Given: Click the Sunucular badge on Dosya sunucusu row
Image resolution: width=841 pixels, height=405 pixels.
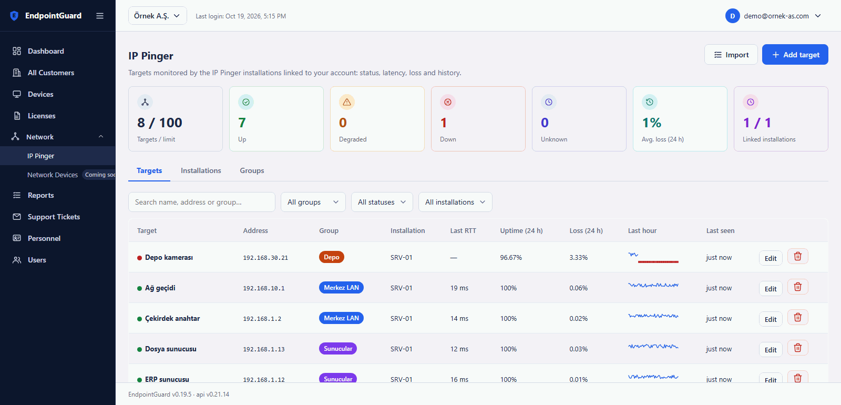Looking at the screenshot, I should pos(338,349).
